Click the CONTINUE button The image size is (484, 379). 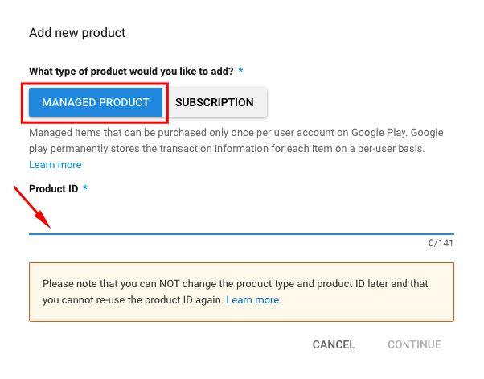pos(414,344)
